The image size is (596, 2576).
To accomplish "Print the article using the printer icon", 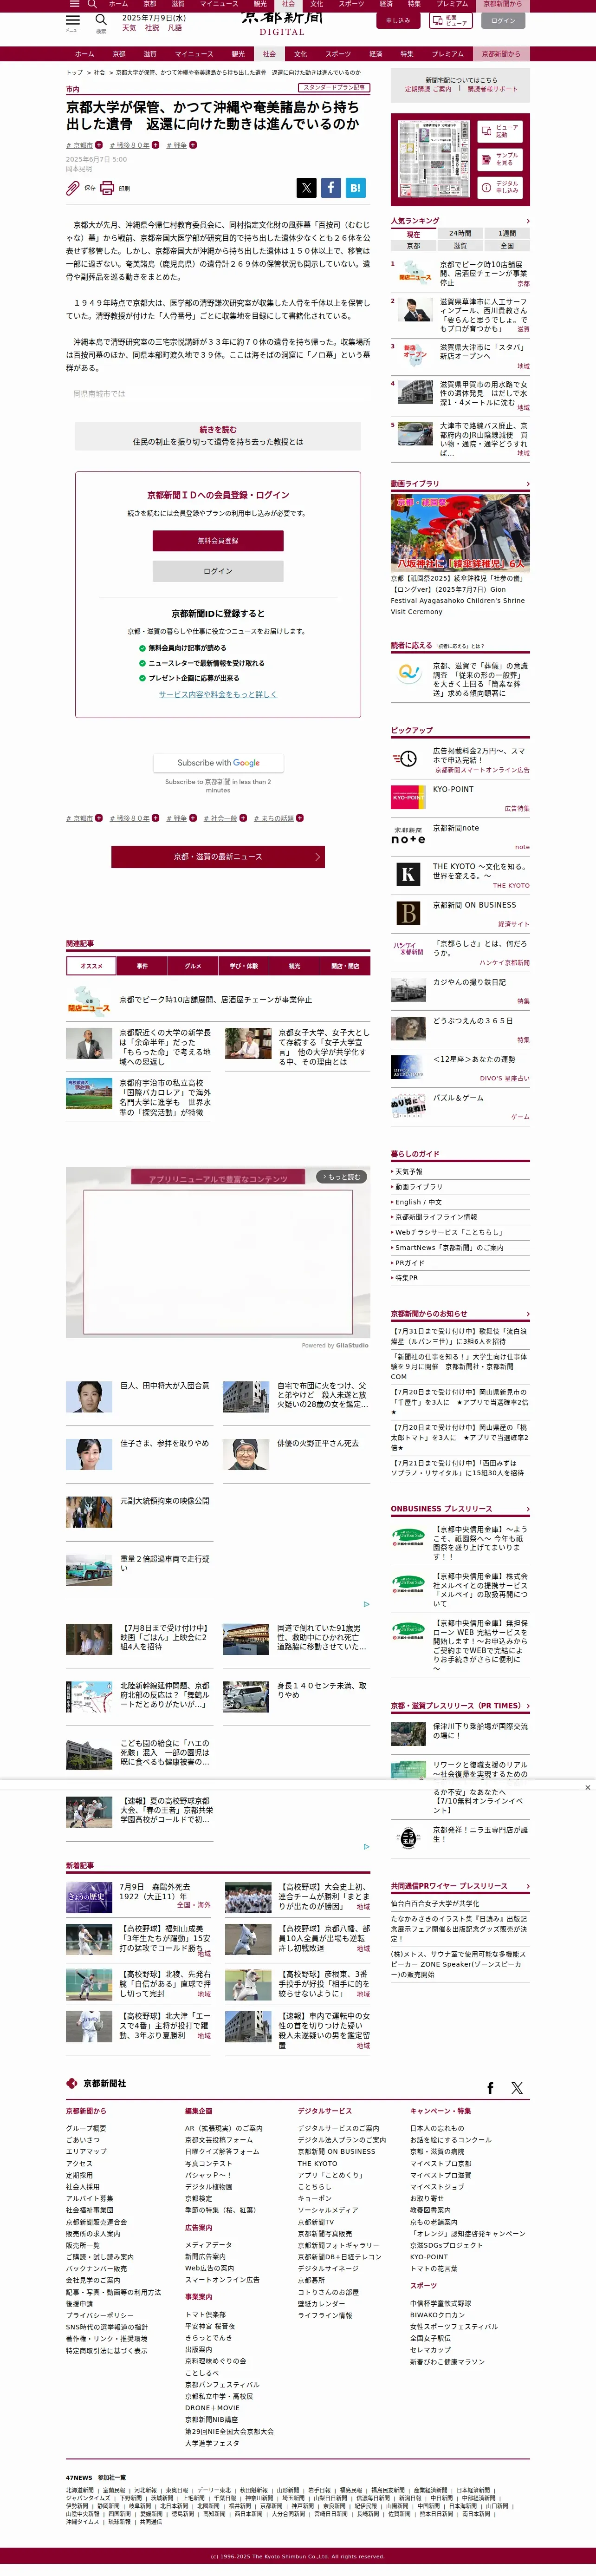I will click(x=107, y=188).
